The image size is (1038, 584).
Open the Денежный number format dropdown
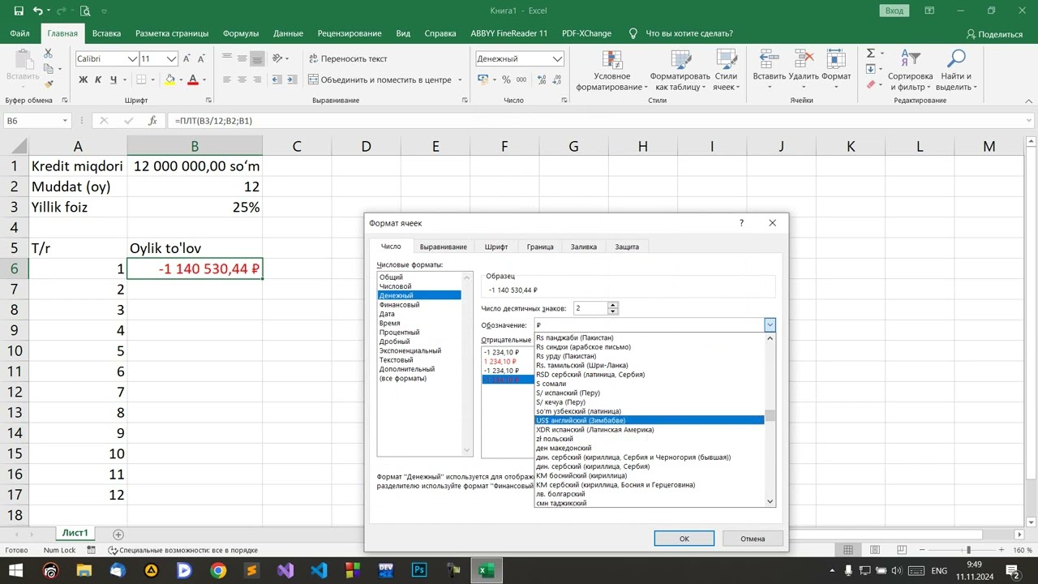(557, 58)
